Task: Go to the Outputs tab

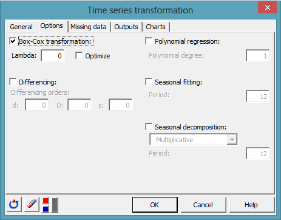Action: click(126, 27)
